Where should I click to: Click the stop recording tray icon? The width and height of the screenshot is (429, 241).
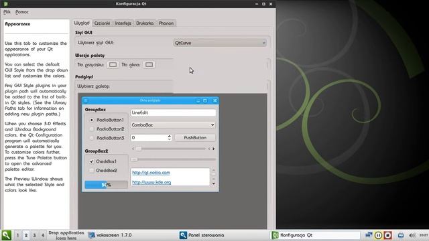[387, 235]
